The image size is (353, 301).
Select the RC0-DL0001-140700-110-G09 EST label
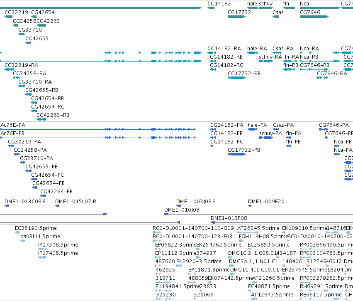pos(193,228)
